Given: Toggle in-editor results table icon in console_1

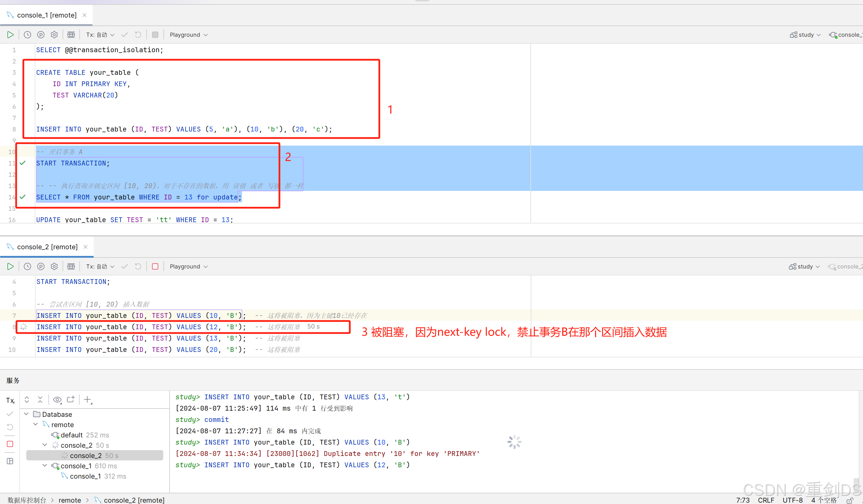Looking at the screenshot, I should pos(71,35).
